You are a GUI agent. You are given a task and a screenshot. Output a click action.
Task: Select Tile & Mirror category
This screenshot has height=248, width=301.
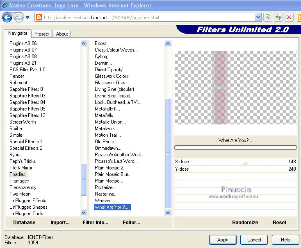tap(21, 168)
